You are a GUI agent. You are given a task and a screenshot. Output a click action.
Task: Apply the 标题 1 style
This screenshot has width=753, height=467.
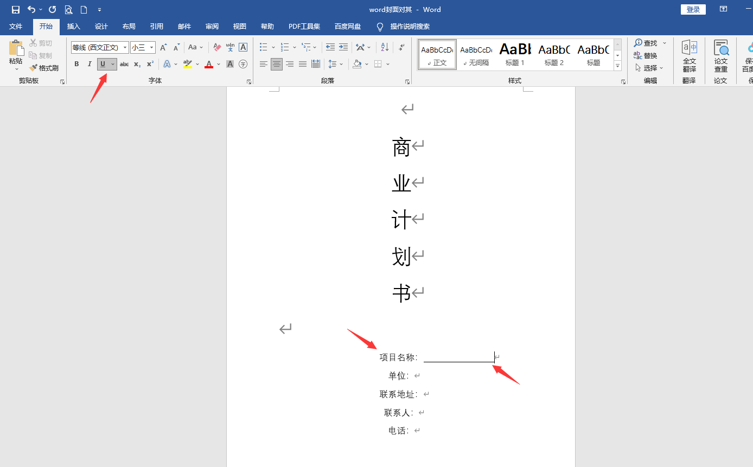(x=515, y=55)
